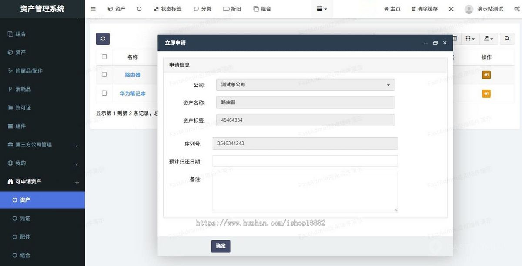This screenshot has width=522, height=266.
Task: Click the 确定 confirm button
Action: click(x=221, y=246)
